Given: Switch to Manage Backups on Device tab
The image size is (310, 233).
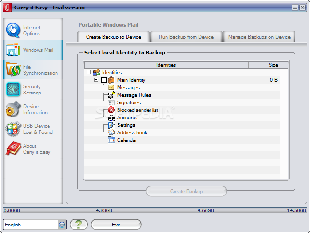Looking at the screenshot, I should [259, 37].
